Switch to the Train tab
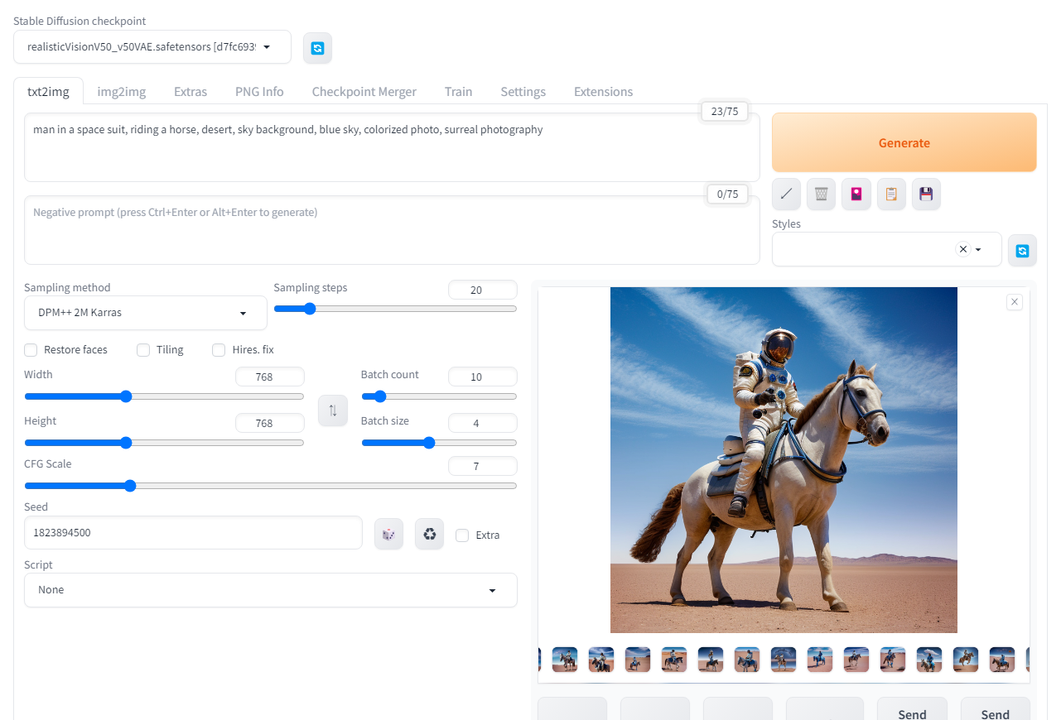 tap(458, 92)
